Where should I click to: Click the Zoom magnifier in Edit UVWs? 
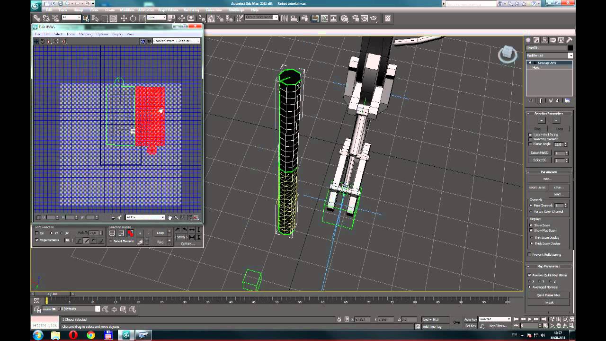tap(177, 217)
